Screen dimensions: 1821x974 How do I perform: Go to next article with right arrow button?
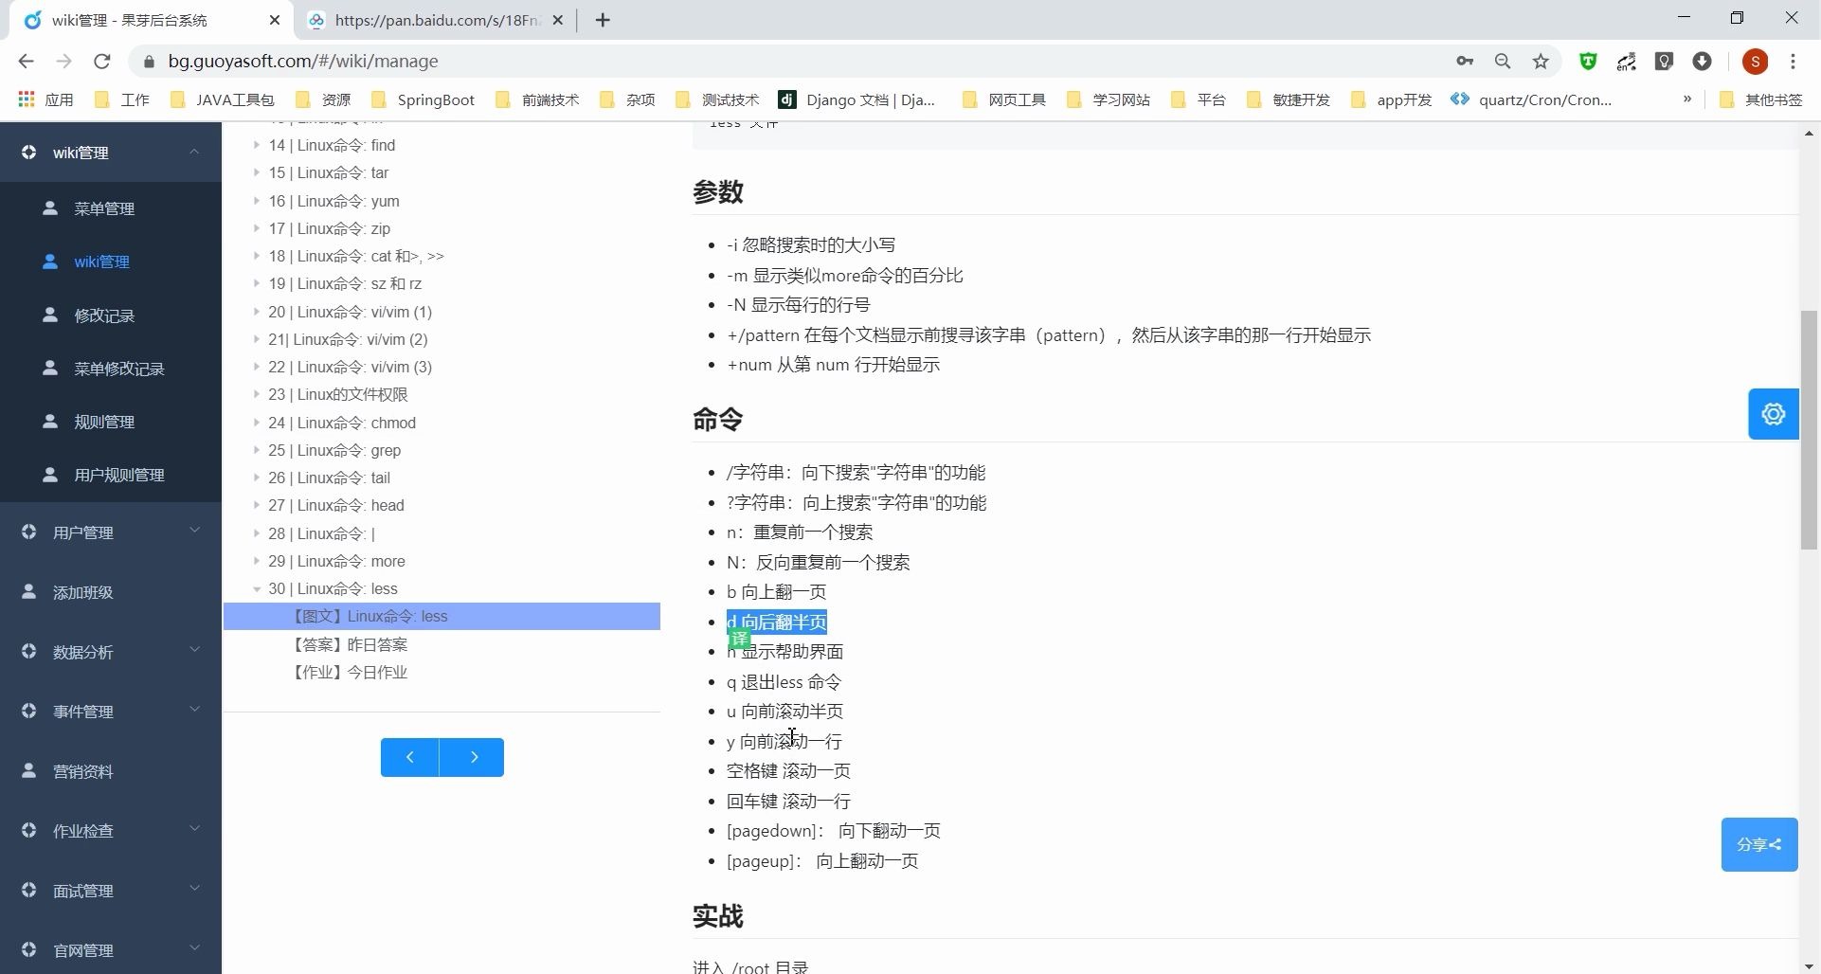(473, 757)
